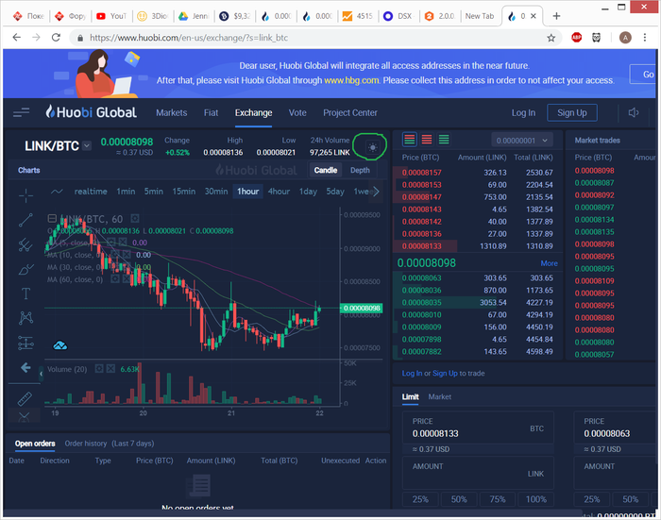
Task: Select the XABCD pattern tool
Action: 25,318
